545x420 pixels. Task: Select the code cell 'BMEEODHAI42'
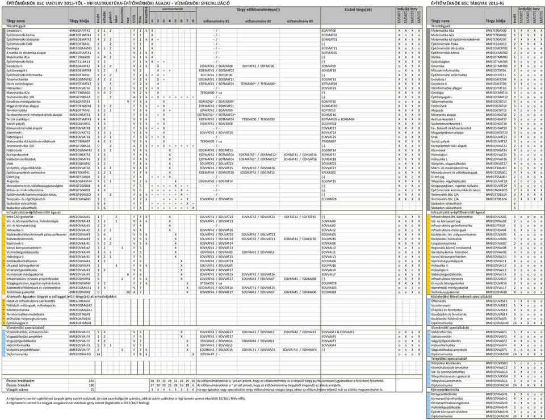(x=80, y=292)
